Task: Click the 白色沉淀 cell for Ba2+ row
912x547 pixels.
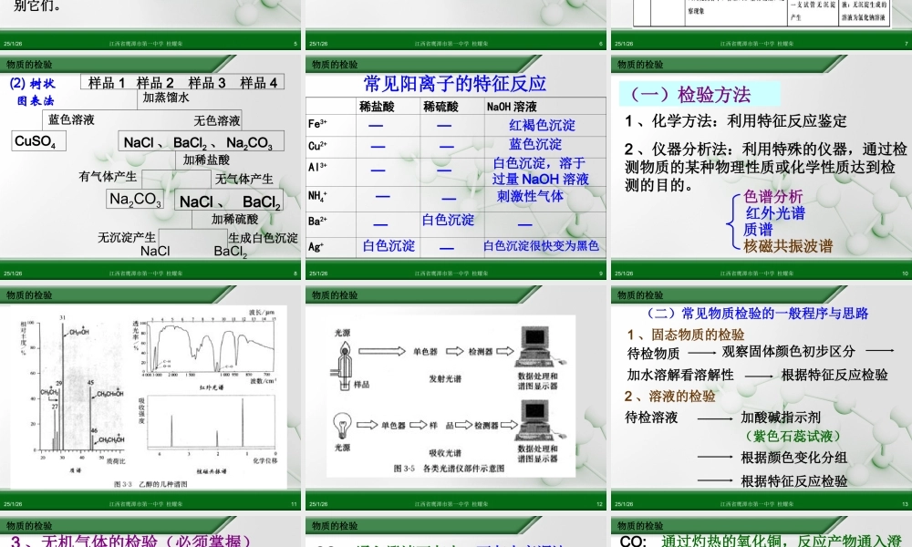Action: coord(446,220)
